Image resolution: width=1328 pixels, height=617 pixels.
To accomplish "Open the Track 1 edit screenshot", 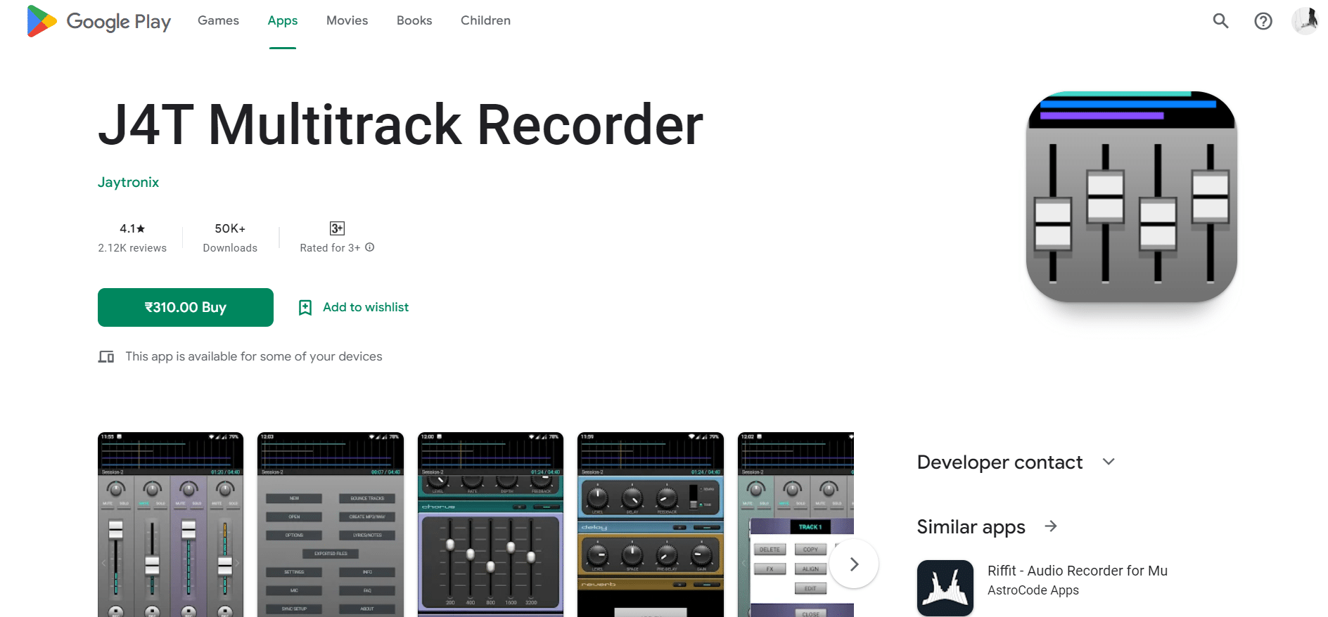I will coord(796,524).
